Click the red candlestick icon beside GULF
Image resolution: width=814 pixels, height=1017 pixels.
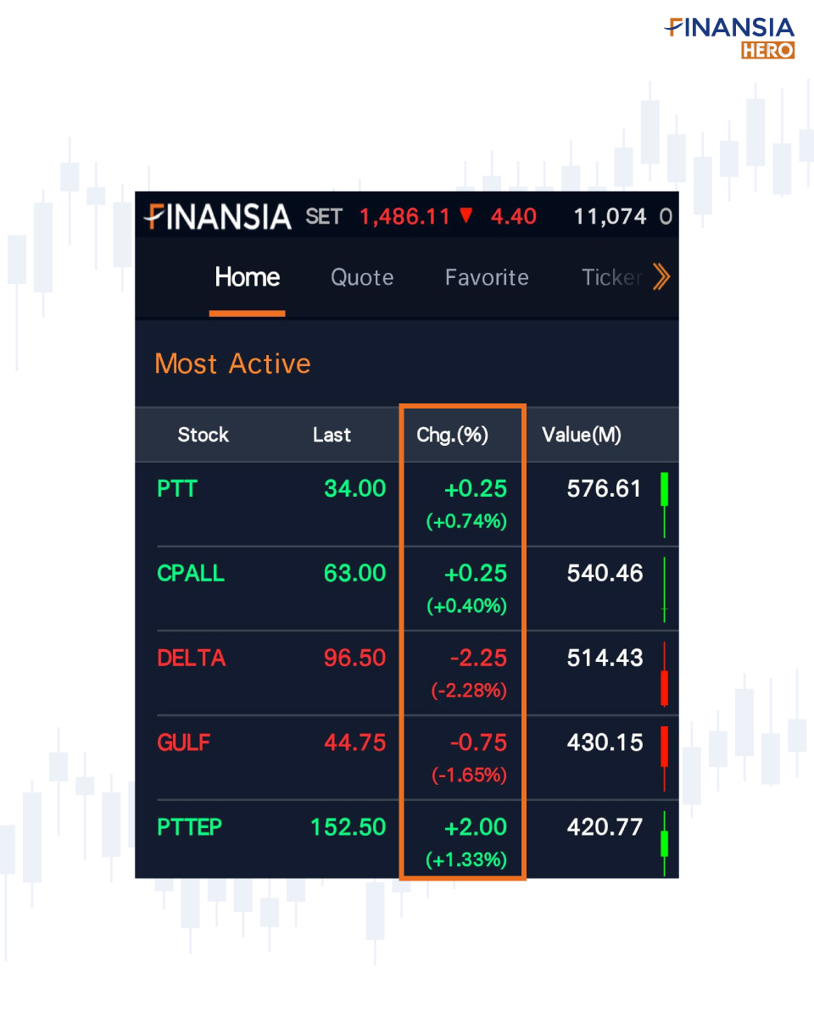tap(665, 750)
